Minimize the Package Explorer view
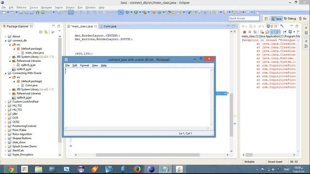The image size is (310, 174). pyautogui.click(x=53, y=26)
